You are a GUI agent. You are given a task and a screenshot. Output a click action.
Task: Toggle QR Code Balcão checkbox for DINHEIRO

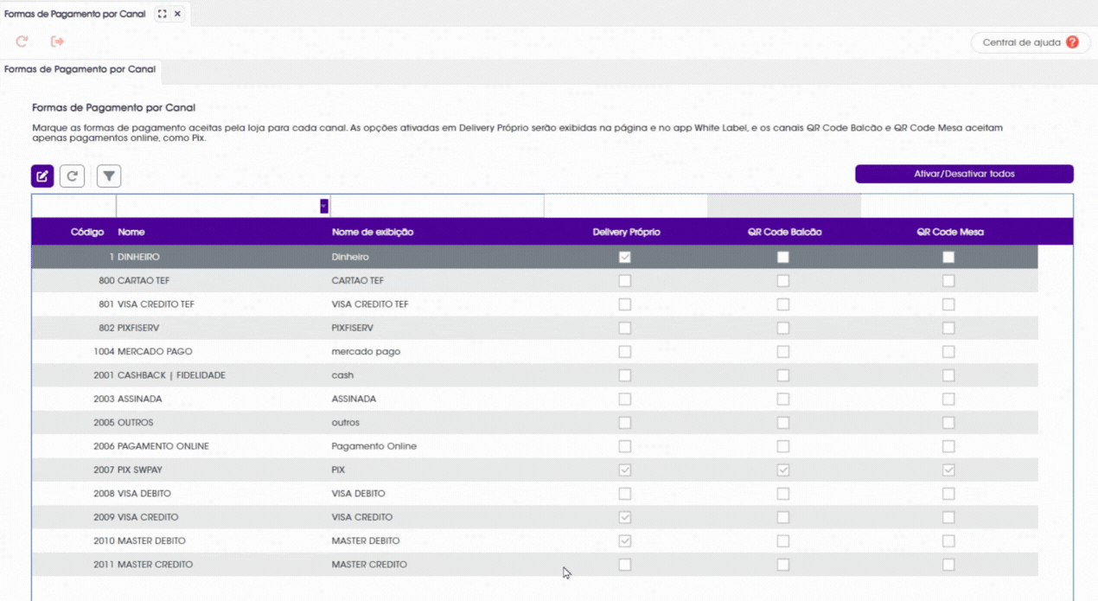tap(783, 257)
